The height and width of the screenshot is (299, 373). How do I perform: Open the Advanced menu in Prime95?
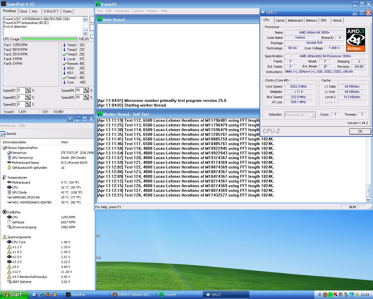(x=122, y=11)
